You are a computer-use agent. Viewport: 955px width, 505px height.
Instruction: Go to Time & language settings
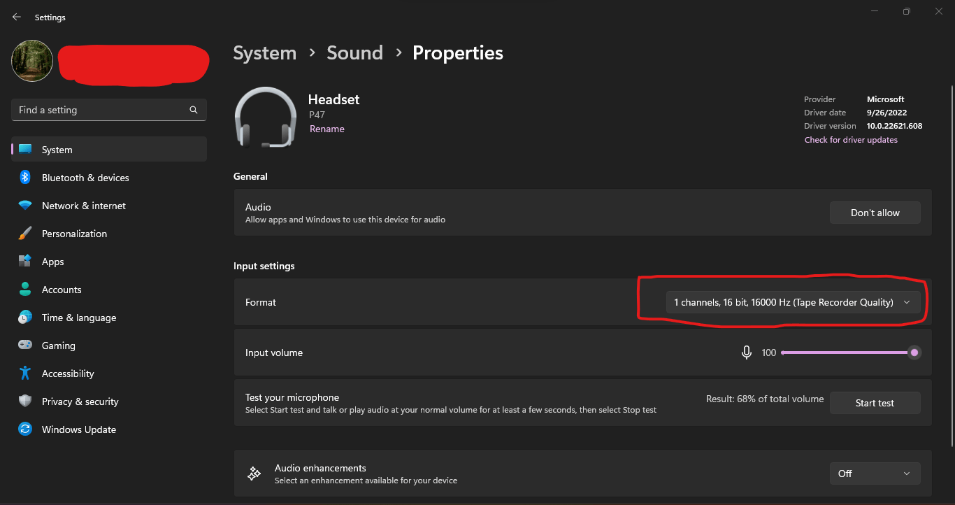pyautogui.click(x=79, y=318)
